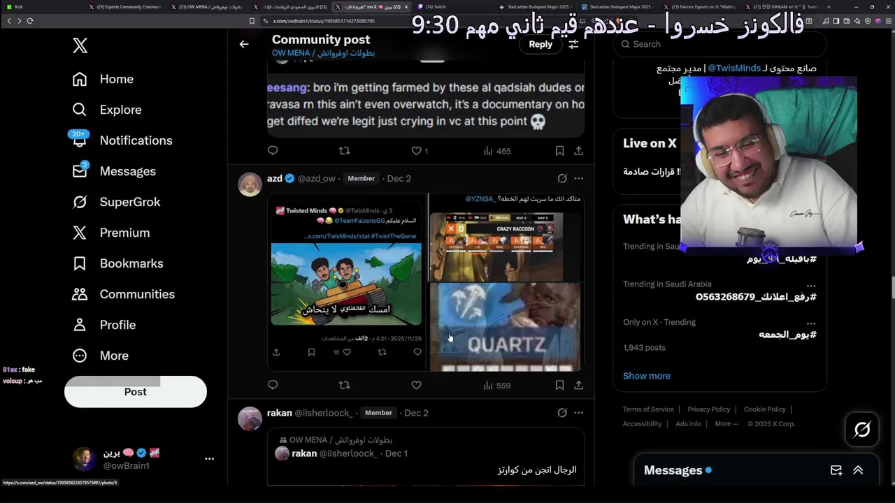The height and width of the screenshot is (503, 895).
Task: Open the QUARTZ image in azd's post
Action: point(506,326)
